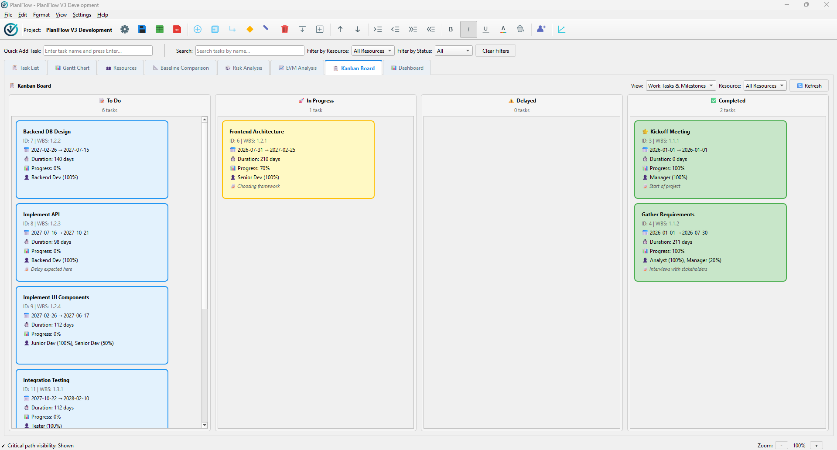Move task down arrow icon

point(358,29)
